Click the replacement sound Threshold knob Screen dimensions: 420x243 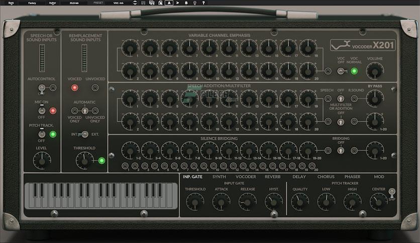[x=84, y=161]
